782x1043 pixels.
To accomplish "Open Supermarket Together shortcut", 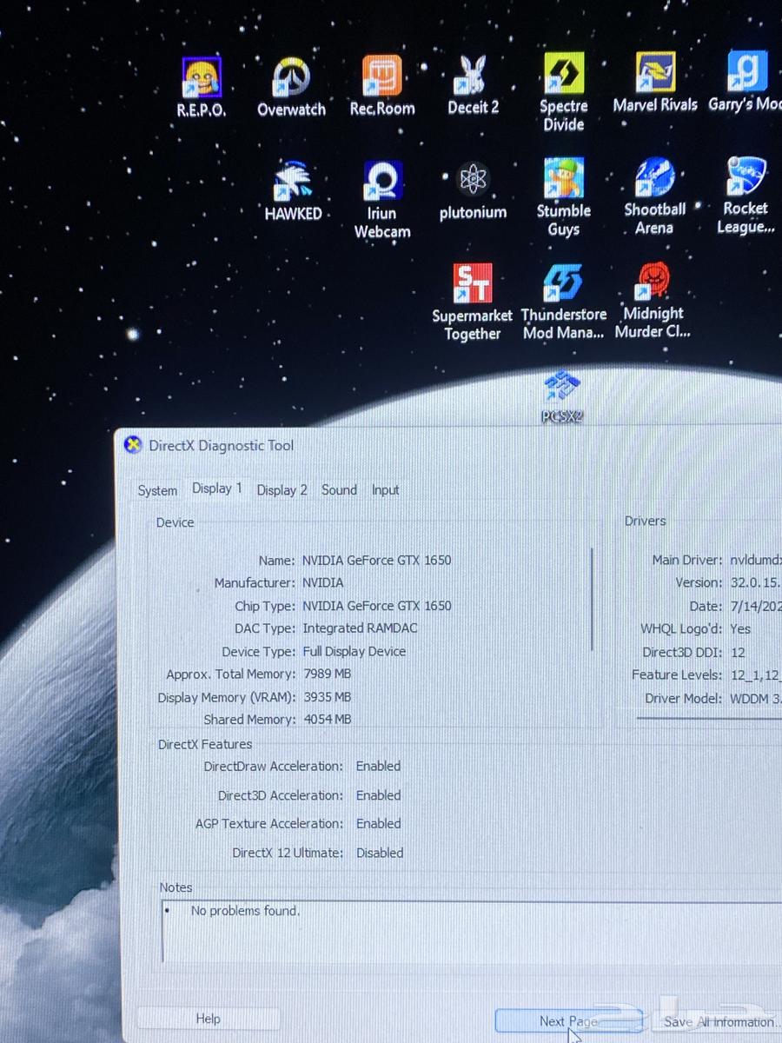I will (473, 302).
